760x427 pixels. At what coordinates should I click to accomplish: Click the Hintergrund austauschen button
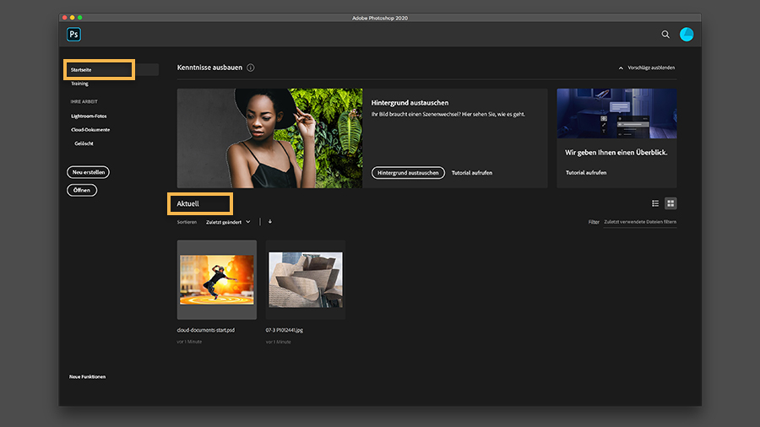pyautogui.click(x=408, y=173)
